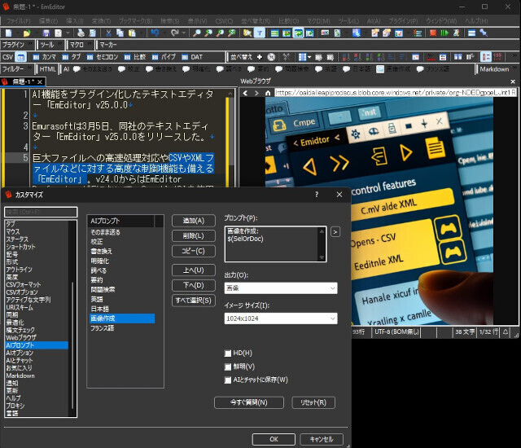Viewport: 521px width, 448px height.
Task: Click the 今すぐ質問(N) button
Action: (x=249, y=402)
